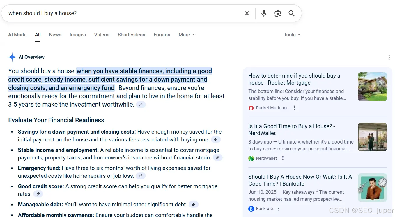Switch to Short videos tab
The image size is (395, 217).
pos(131,35)
